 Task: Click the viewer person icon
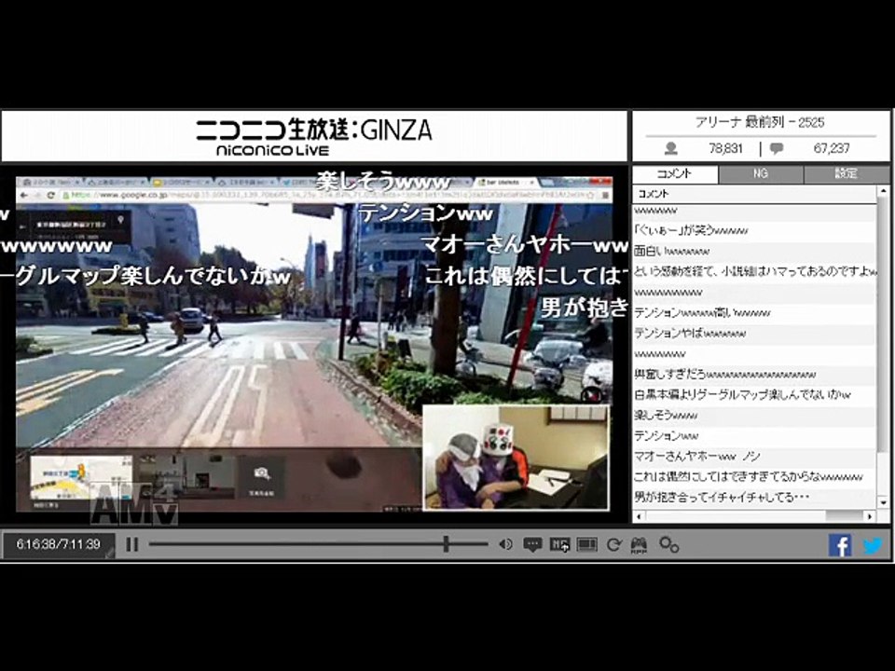coord(671,149)
